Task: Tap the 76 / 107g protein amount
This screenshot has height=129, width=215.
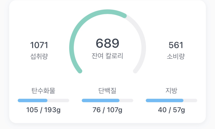Action: tap(107, 110)
